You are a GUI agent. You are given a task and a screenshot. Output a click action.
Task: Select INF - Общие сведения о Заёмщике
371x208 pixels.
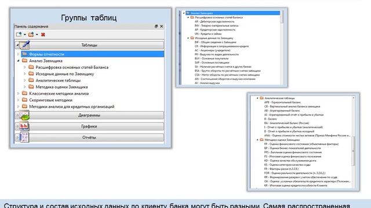tap(215, 42)
